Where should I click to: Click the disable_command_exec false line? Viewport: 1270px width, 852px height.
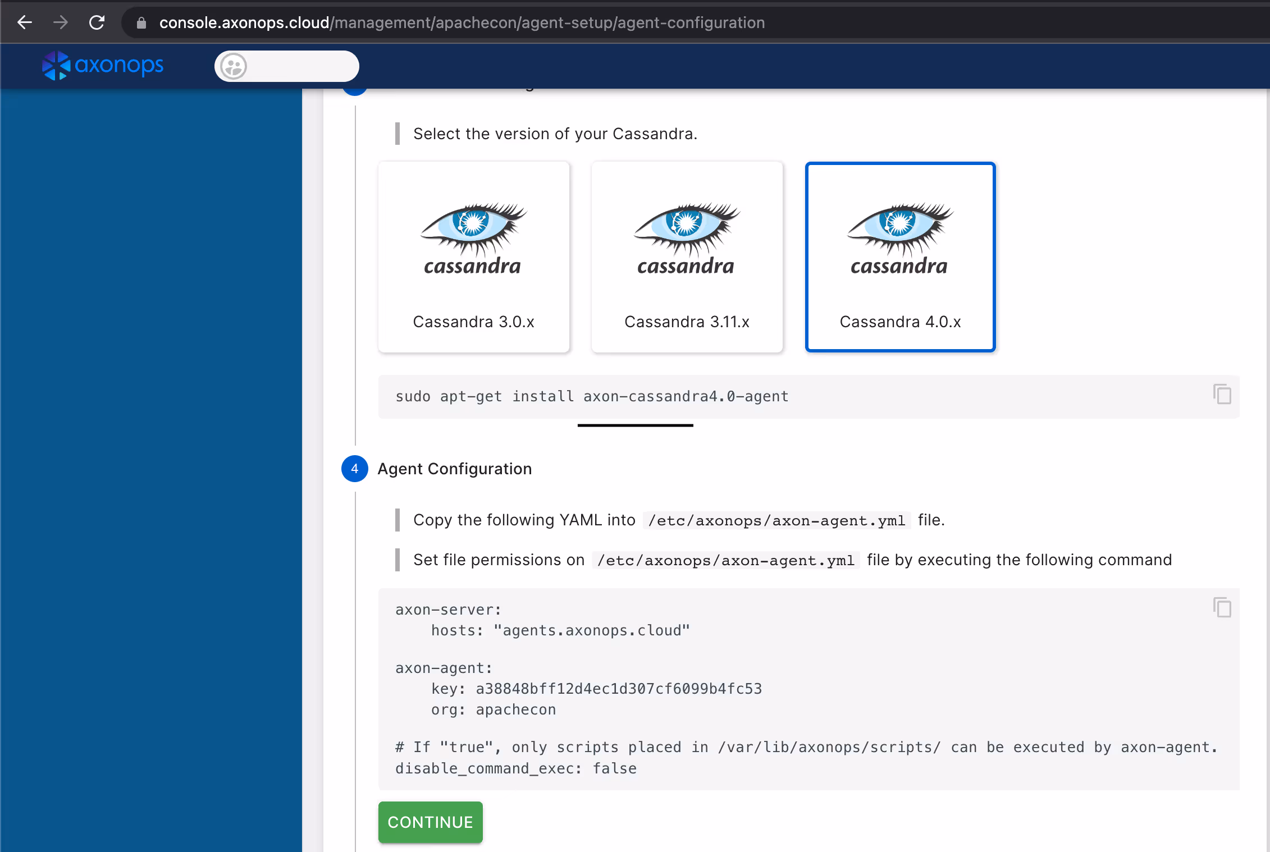coord(515,768)
